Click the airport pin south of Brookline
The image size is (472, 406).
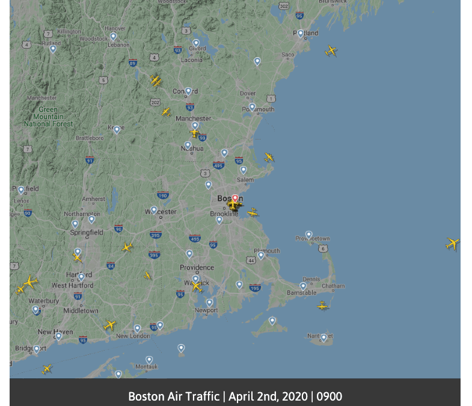click(x=219, y=220)
